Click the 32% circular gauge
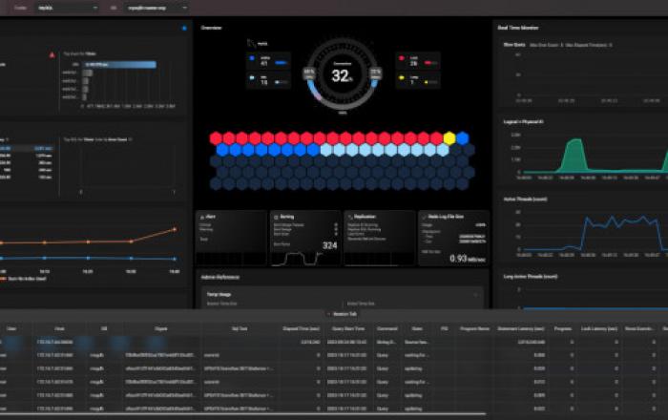Screen dimensions: 668x420 coord(342,75)
